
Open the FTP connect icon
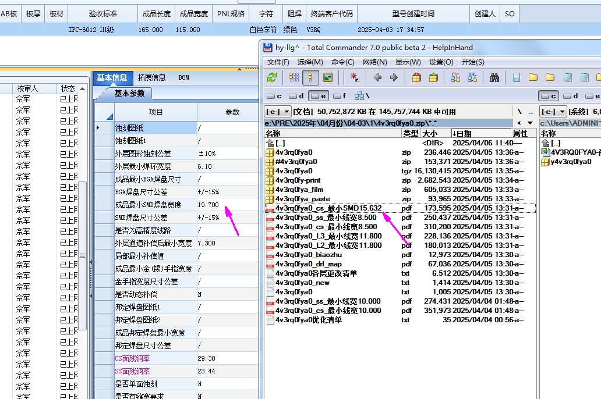point(455,78)
